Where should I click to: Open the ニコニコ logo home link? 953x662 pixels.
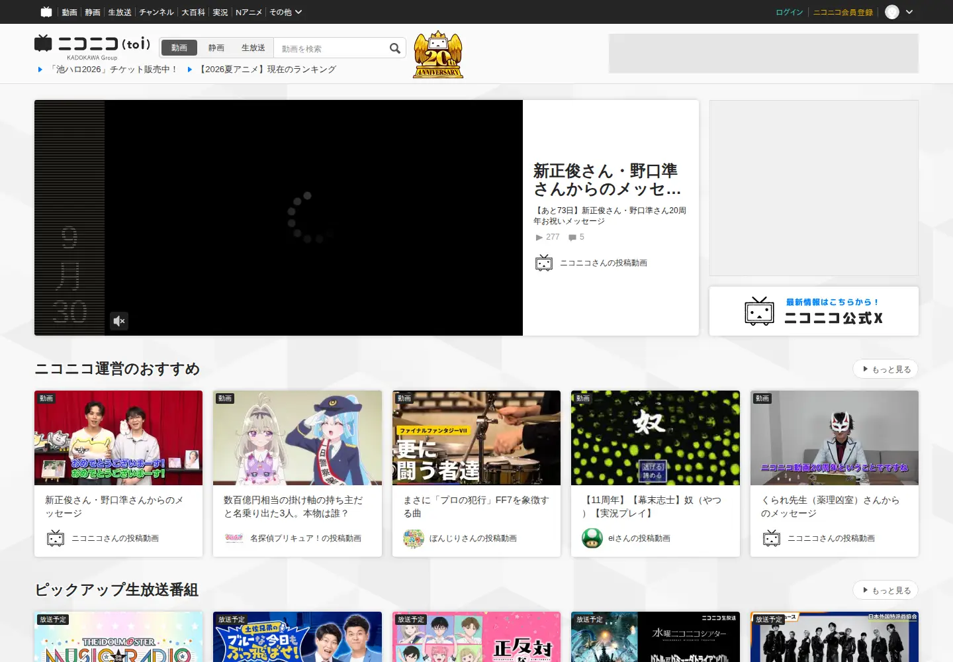click(93, 44)
